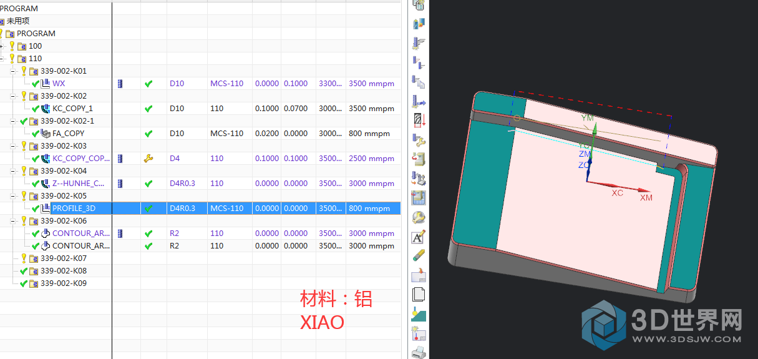Click the tool path with wrench icon
This screenshot has width=758, height=359.
click(x=419, y=140)
